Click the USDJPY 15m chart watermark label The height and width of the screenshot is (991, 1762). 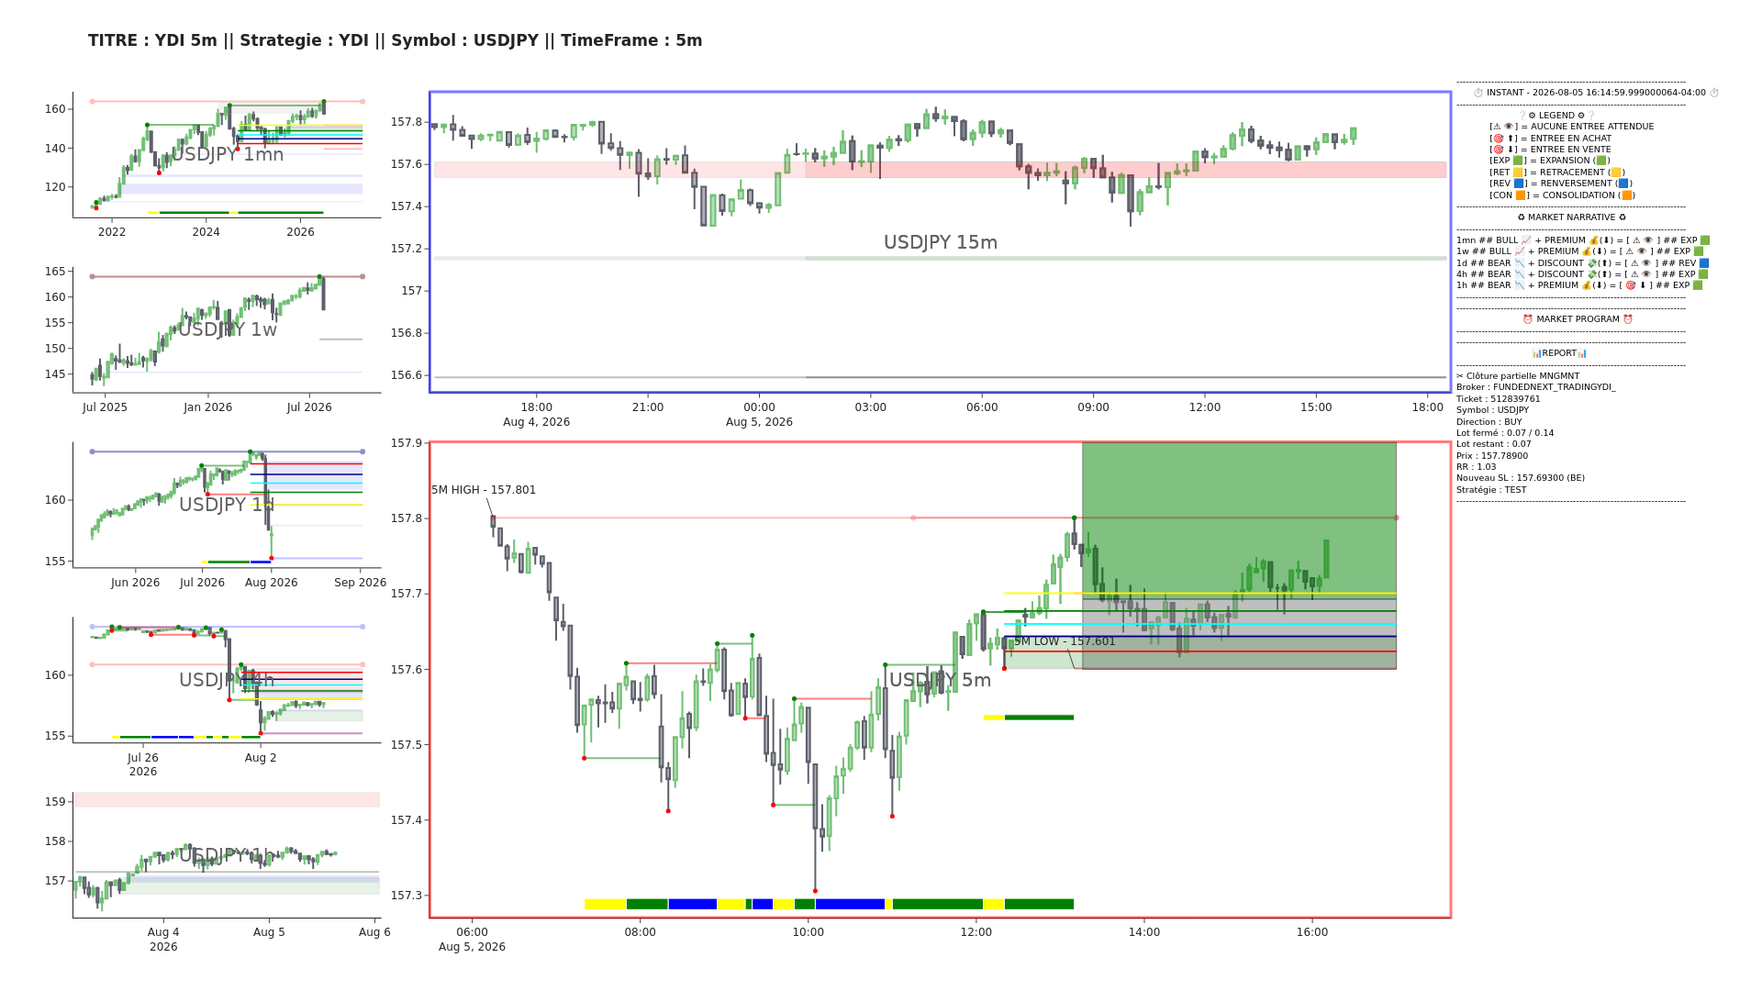[x=941, y=242]
